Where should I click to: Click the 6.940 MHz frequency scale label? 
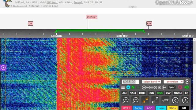122,36
